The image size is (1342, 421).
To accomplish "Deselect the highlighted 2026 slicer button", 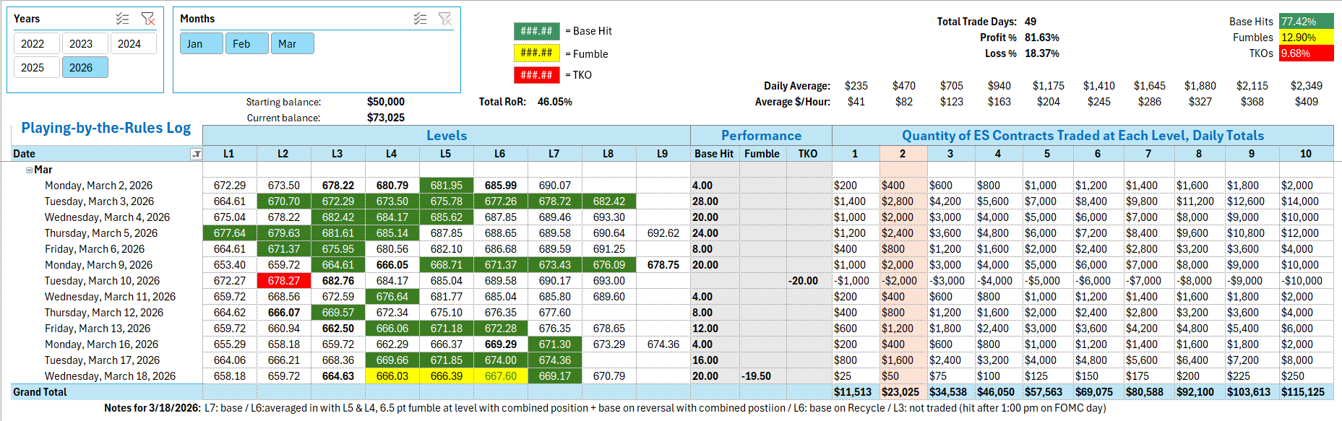I will [81, 68].
